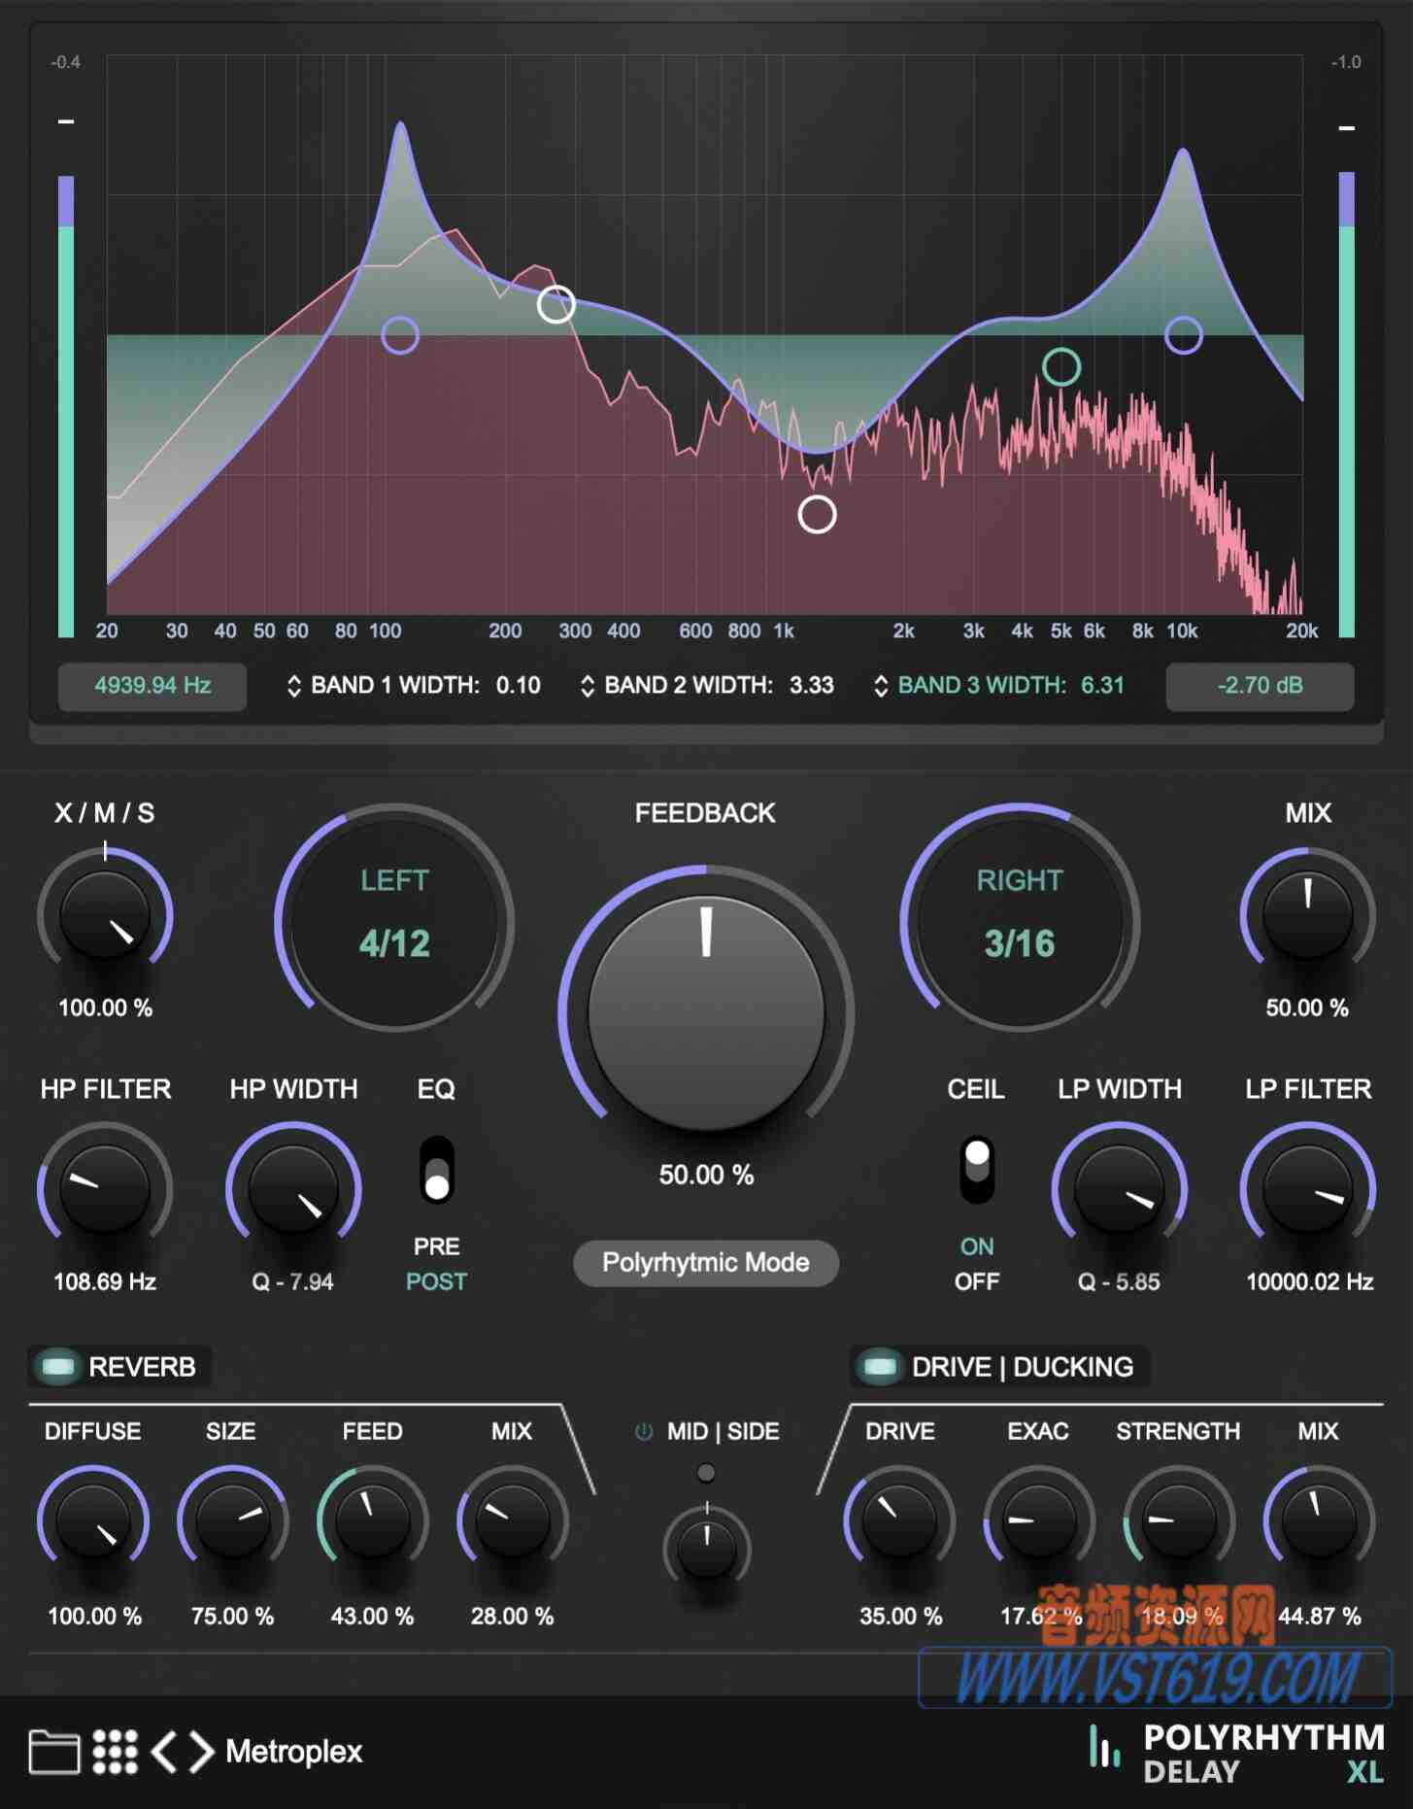
Task: Click the LP filter value 10000.02 Hz
Action: click(1309, 1282)
